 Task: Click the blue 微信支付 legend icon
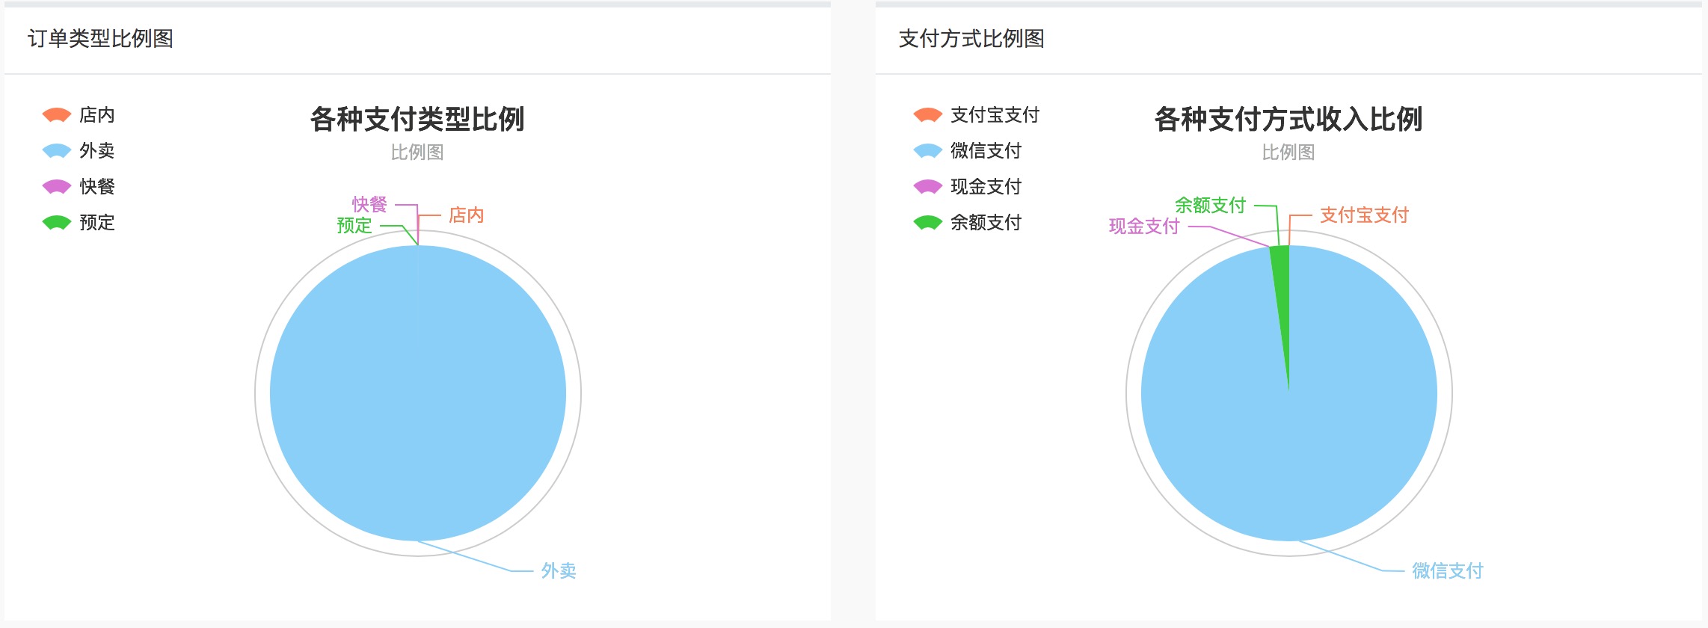click(927, 150)
